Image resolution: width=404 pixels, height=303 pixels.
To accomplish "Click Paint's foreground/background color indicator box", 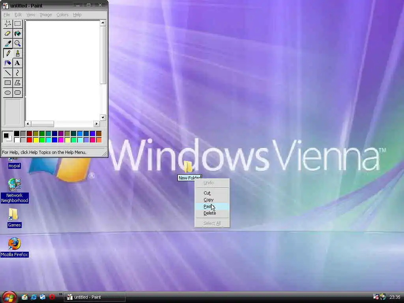I will coord(7,137).
